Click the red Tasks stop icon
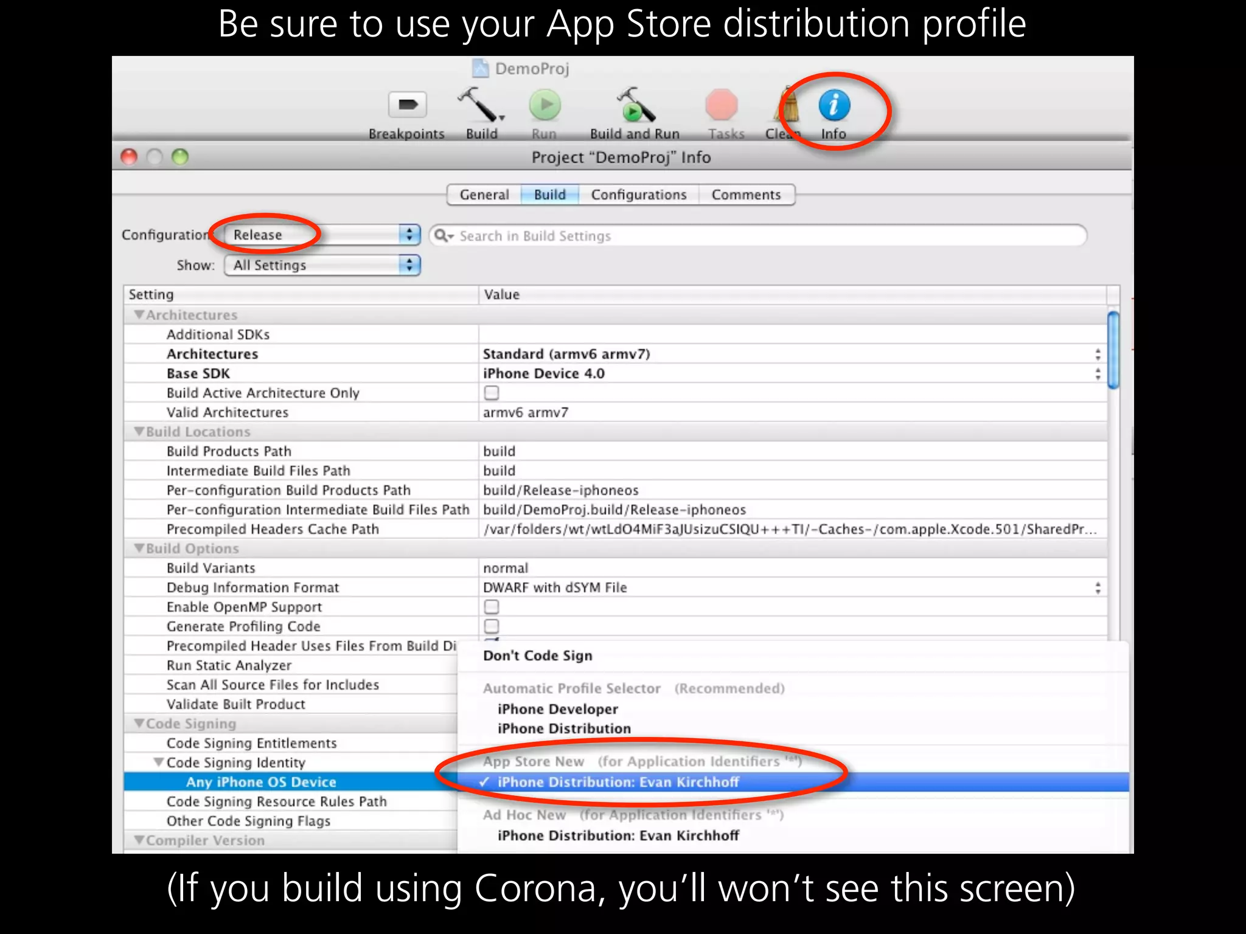Image resolution: width=1246 pixels, height=934 pixels. coord(722,105)
